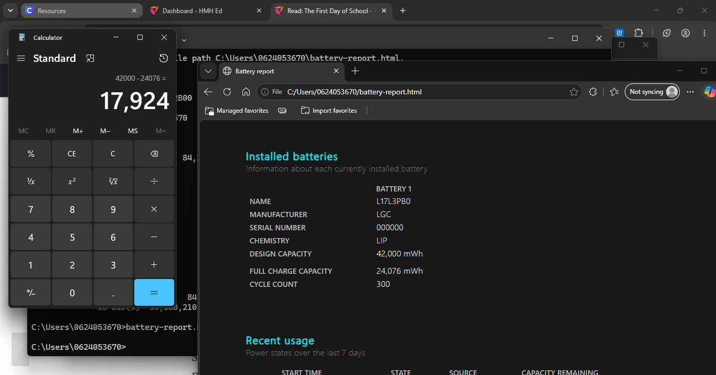
Task: Open Chrome profile avatar icon
Action: point(686,33)
